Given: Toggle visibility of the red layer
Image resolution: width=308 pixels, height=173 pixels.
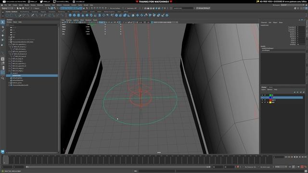Looking at the screenshot, I should pos(262,100).
